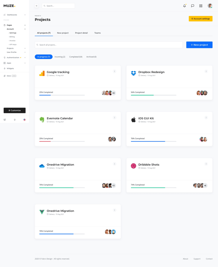
Task: Switch to the Teams tab
Action: tap(97, 33)
